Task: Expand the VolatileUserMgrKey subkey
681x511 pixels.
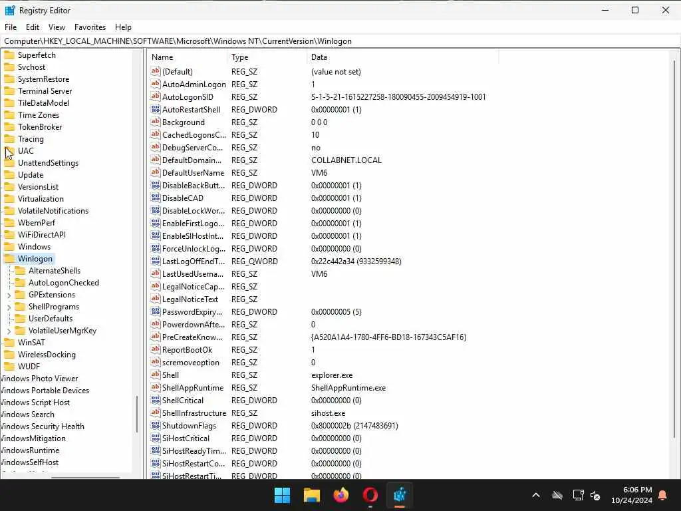Action: [9, 331]
